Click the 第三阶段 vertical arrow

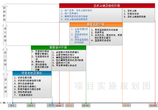(5, 34)
